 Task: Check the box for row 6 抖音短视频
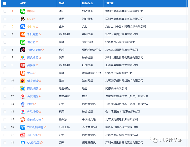[5, 50]
